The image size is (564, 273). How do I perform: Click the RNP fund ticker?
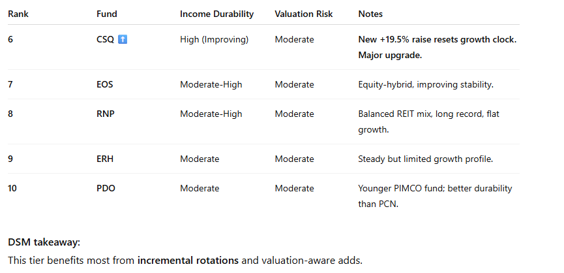(x=105, y=114)
